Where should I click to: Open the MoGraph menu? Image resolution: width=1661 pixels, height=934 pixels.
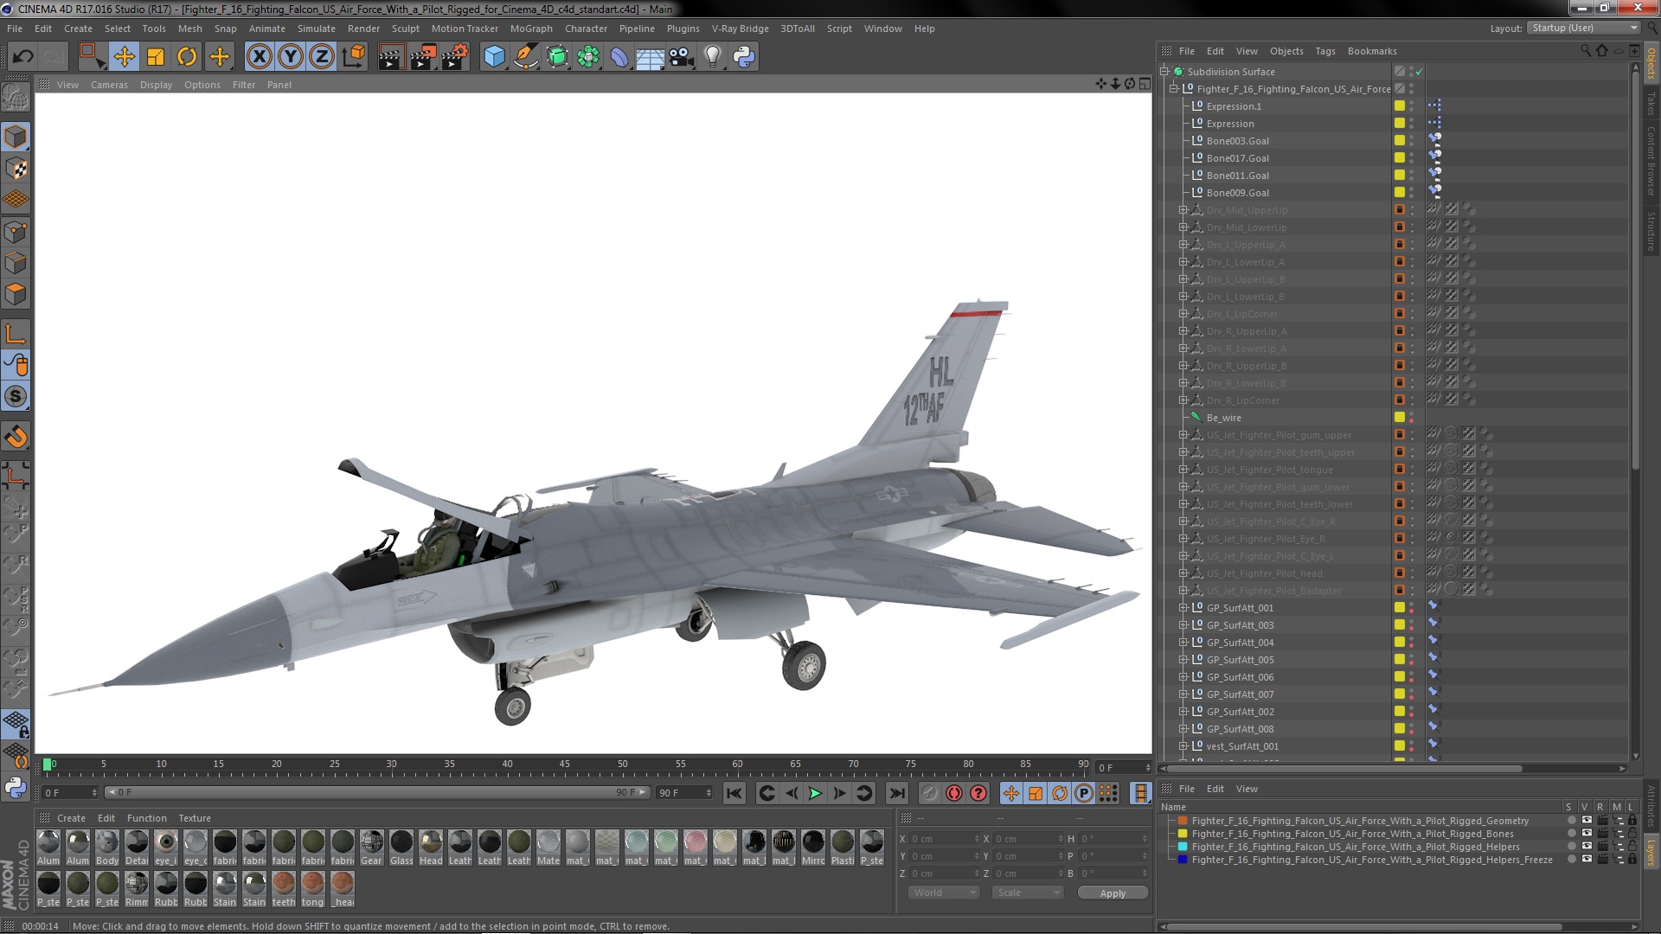(x=531, y=29)
